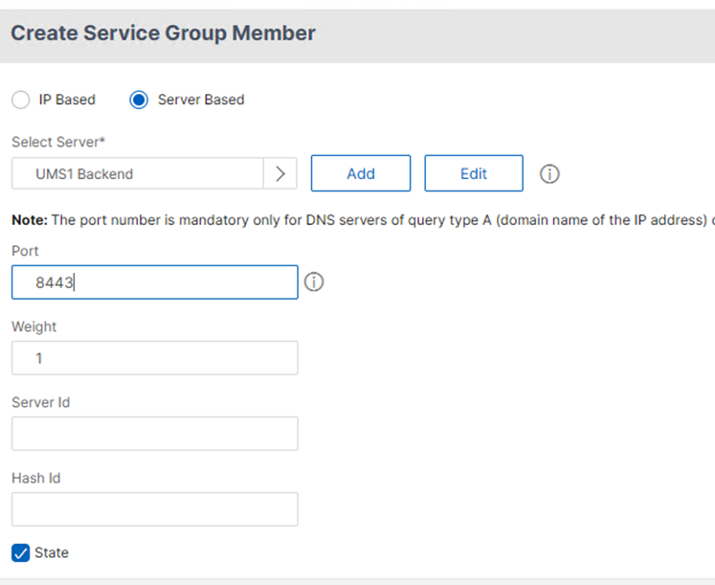Click the "Hash Id" field label
Screen dimensions: 715x585
click(38, 478)
